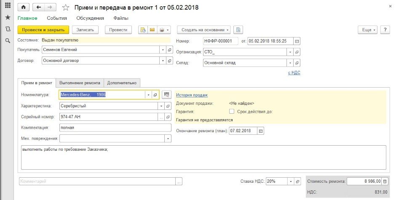Focus the Серийный номер field 974-47 АН
The width and height of the screenshot is (396, 200).
[109, 117]
